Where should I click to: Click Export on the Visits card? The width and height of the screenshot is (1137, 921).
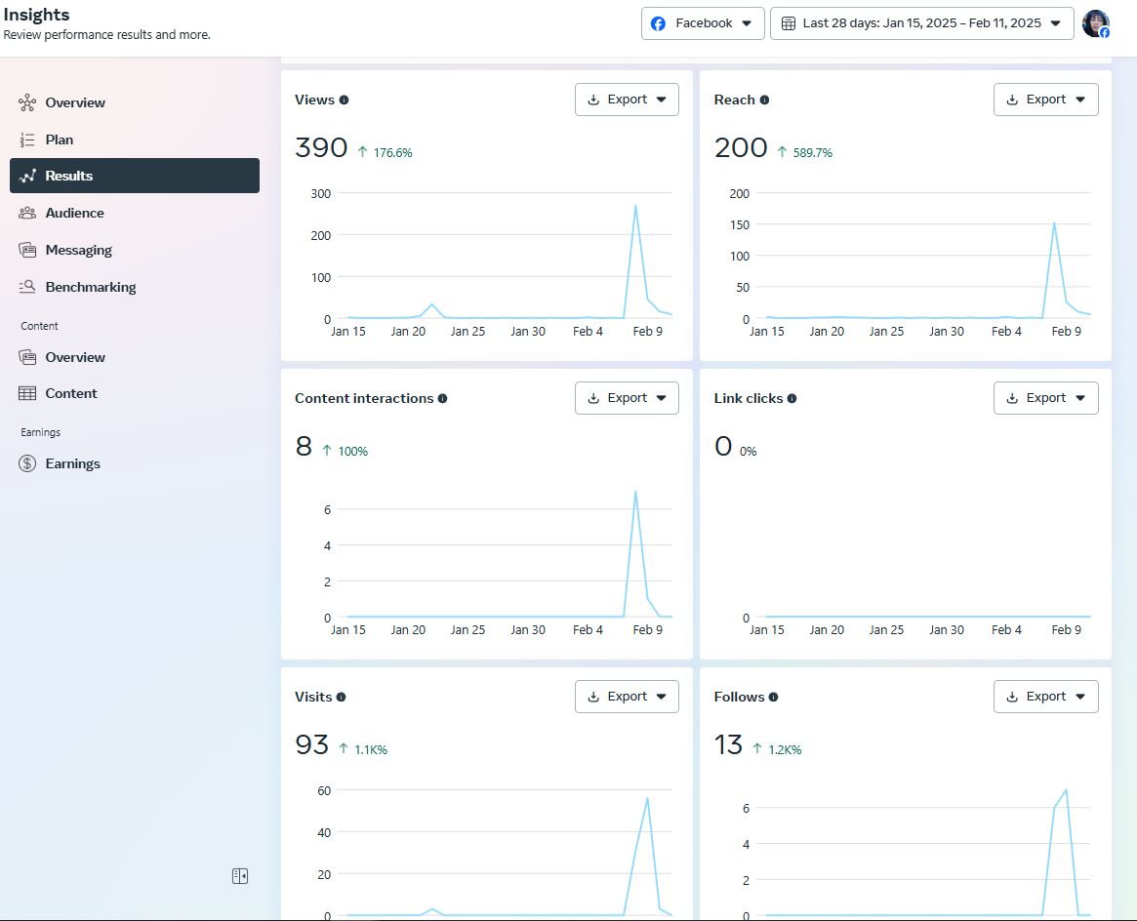(x=627, y=697)
